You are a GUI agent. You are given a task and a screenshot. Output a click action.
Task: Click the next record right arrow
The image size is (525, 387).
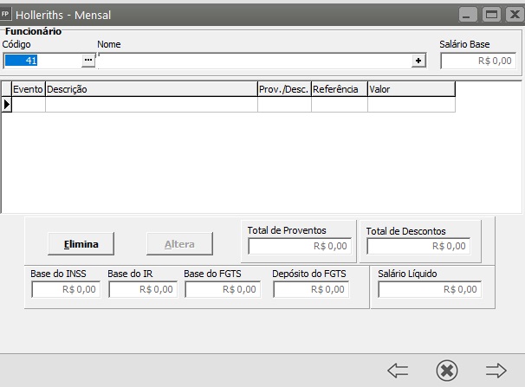click(x=496, y=371)
